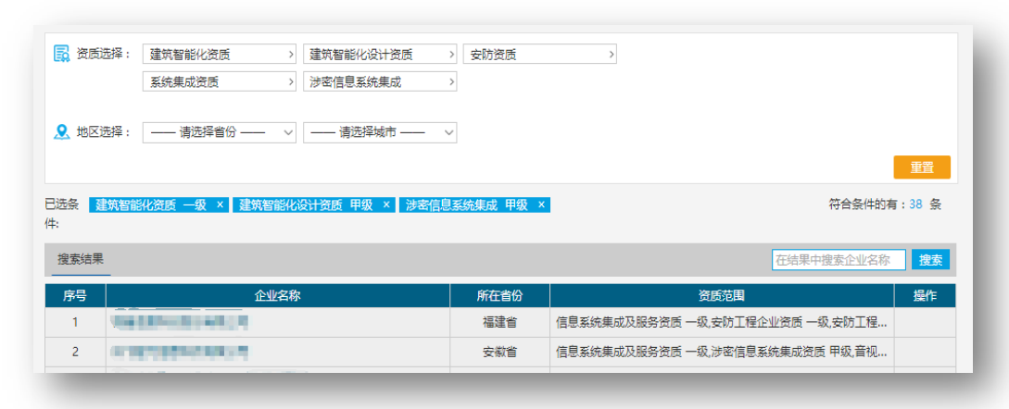
Task: Remove the 建筑智能化资质 一级 filter tag
Action: [220, 205]
